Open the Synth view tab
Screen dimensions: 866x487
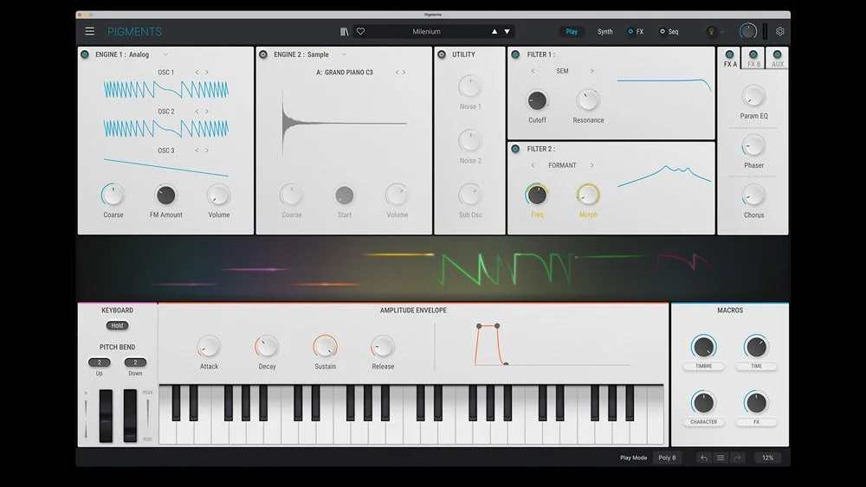coord(604,31)
